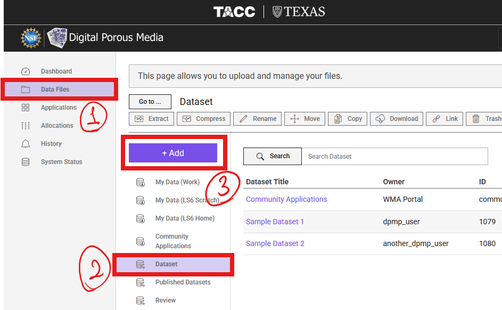Select Review in file systems list
Screen dimensions: 502x310
166,300
